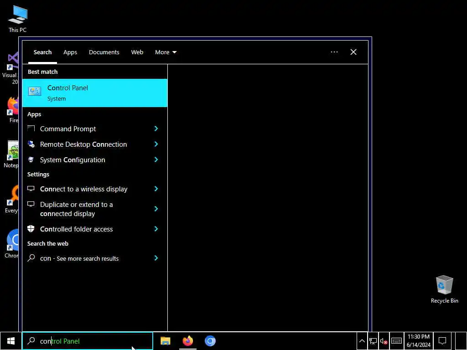The width and height of the screenshot is (467, 350).
Task: Select the Recycle Bin desktop icon
Action: point(444,289)
